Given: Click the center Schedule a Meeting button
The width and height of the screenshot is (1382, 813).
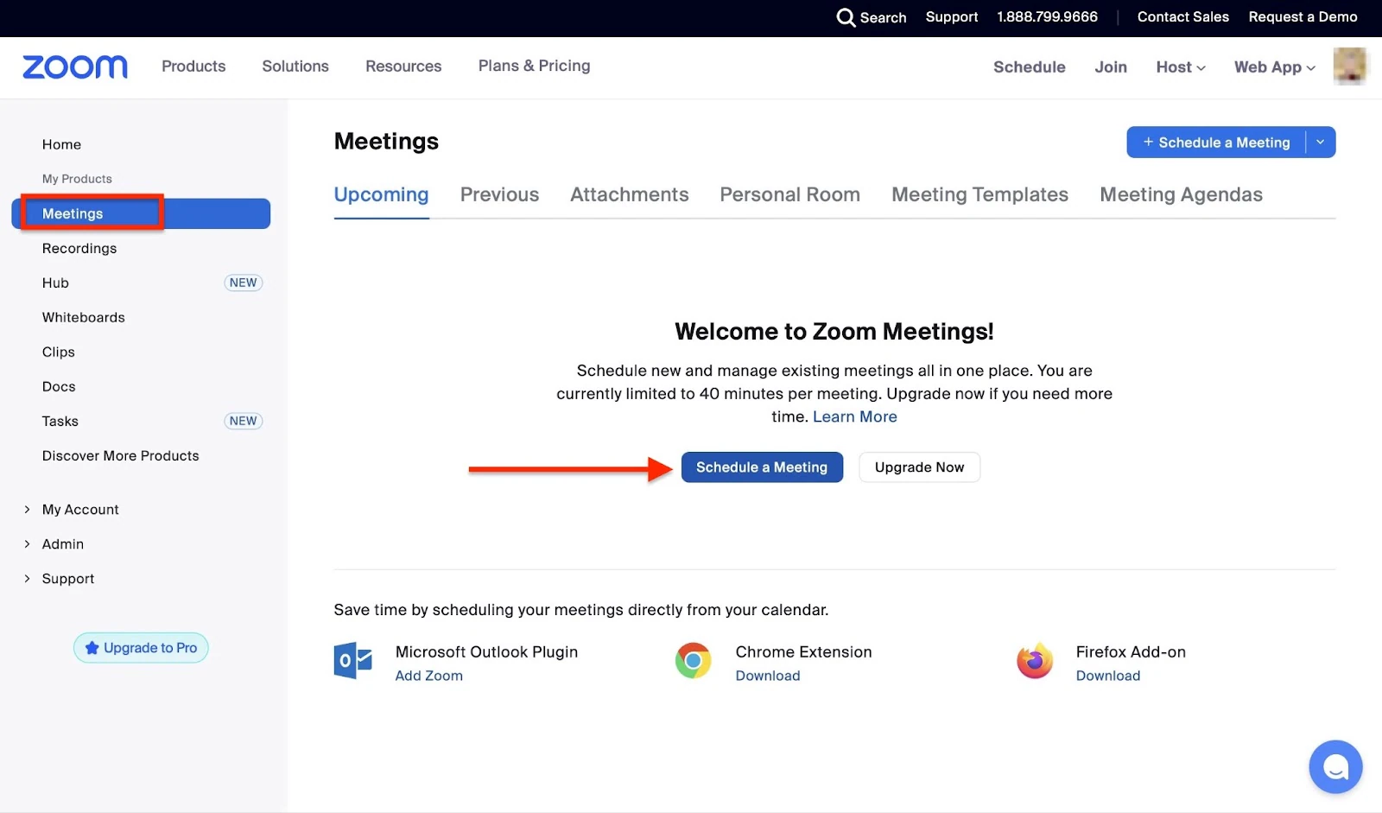Looking at the screenshot, I should tap(762, 467).
